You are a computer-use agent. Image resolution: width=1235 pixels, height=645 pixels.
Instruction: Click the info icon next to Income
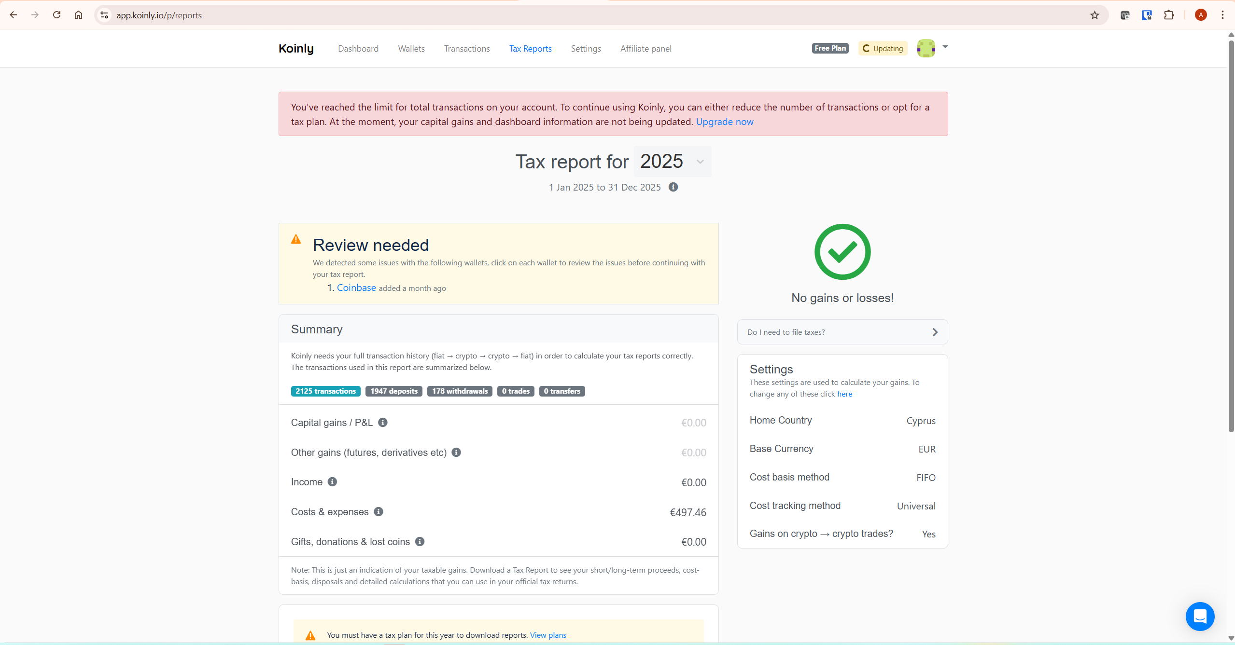point(332,482)
